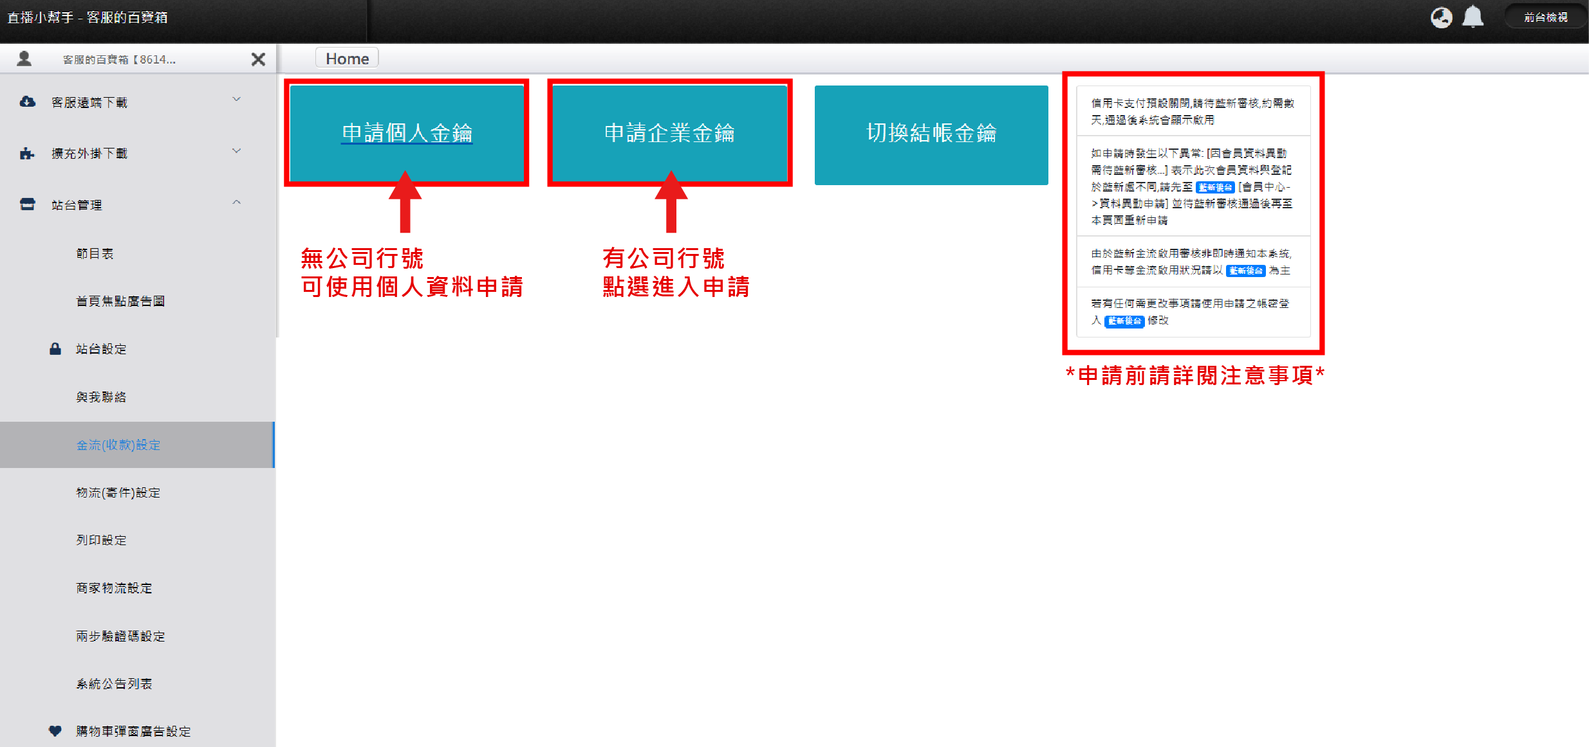Click the lock icon beside 站台設定

55,349
